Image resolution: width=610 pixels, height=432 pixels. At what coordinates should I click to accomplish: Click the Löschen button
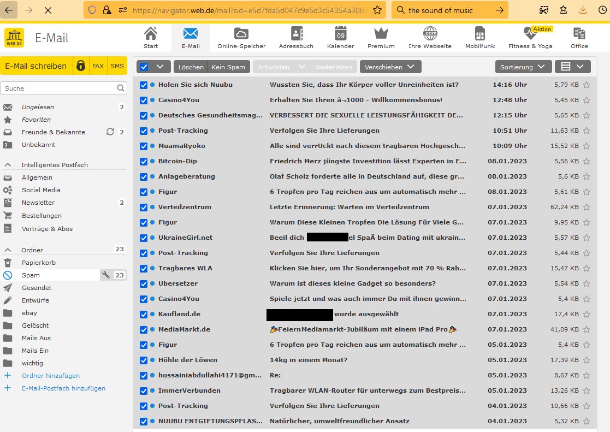point(191,67)
